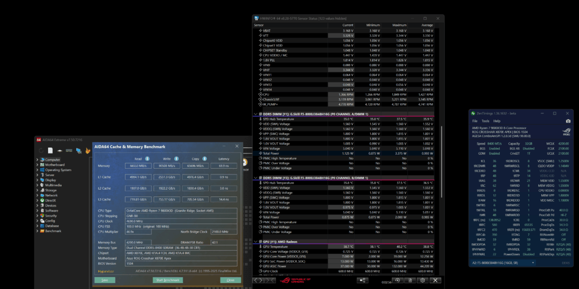Click the HWiNFO expand columns arrows button

tap(258, 280)
